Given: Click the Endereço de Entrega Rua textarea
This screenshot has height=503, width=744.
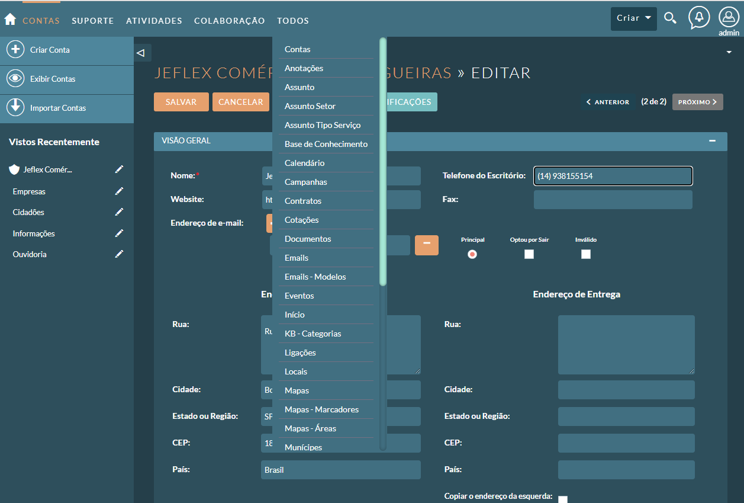Looking at the screenshot, I should (x=626, y=345).
